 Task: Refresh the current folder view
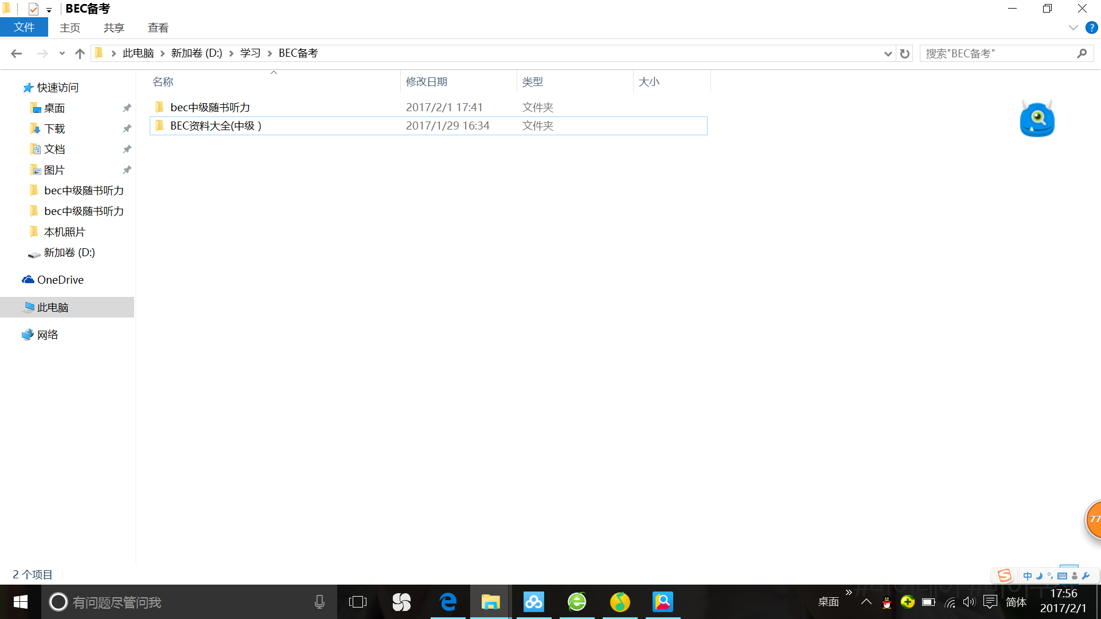pos(905,53)
